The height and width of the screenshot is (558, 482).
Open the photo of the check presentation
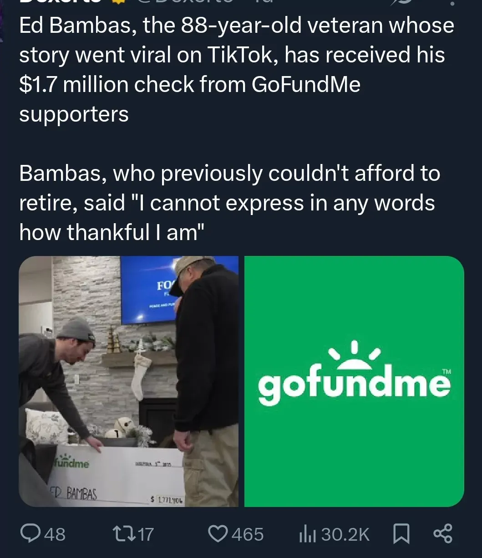(x=128, y=381)
